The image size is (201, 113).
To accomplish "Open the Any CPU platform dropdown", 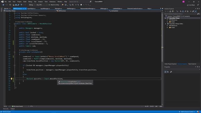I will (x=42, y=5).
